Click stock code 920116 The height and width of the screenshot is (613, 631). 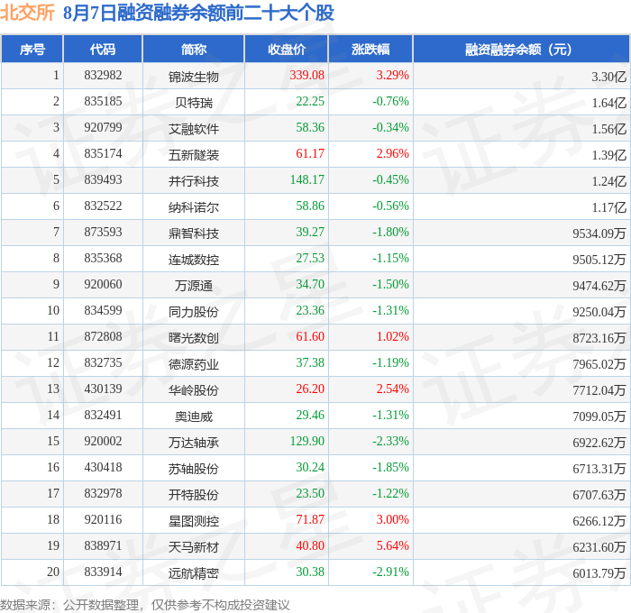click(x=103, y=520)
